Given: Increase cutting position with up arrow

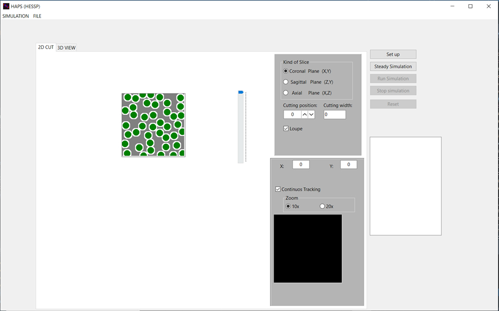Looking at the screenshot, I should [305, 114].
